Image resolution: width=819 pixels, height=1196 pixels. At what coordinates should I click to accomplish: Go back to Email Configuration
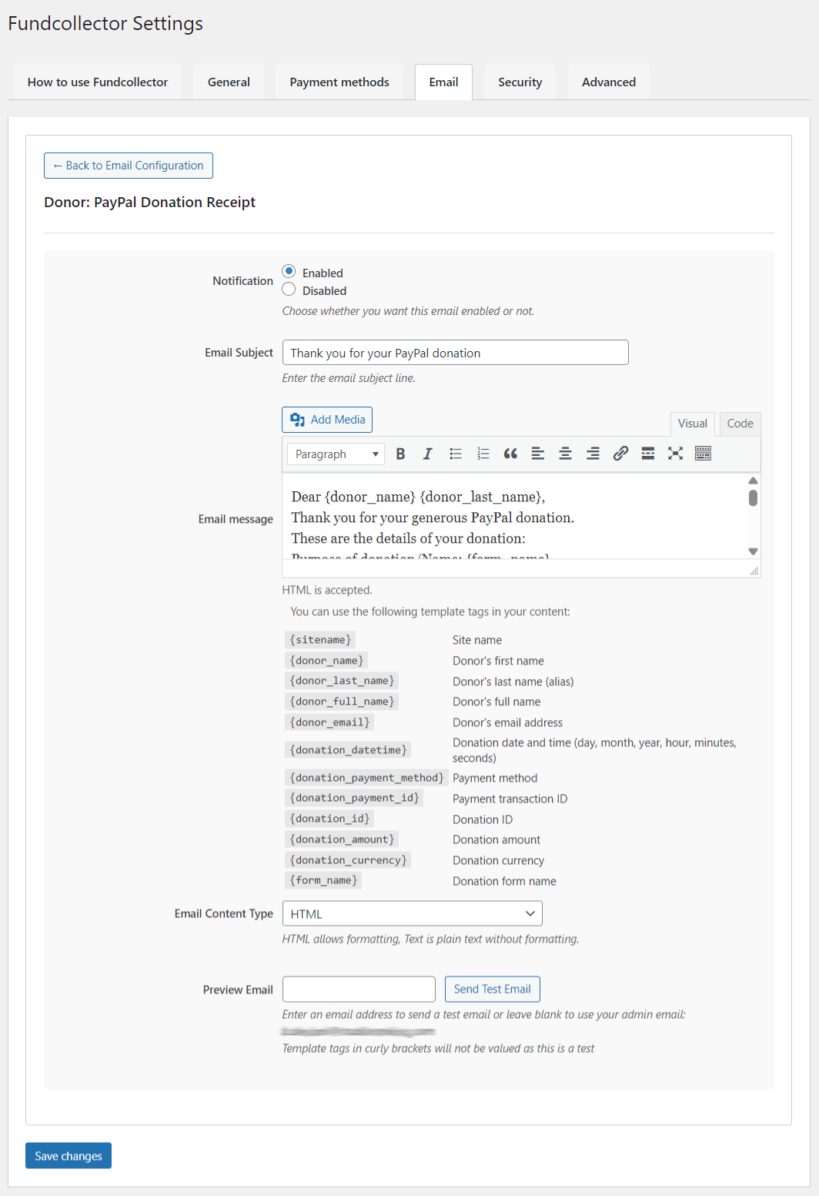click(x=128, y=165)
